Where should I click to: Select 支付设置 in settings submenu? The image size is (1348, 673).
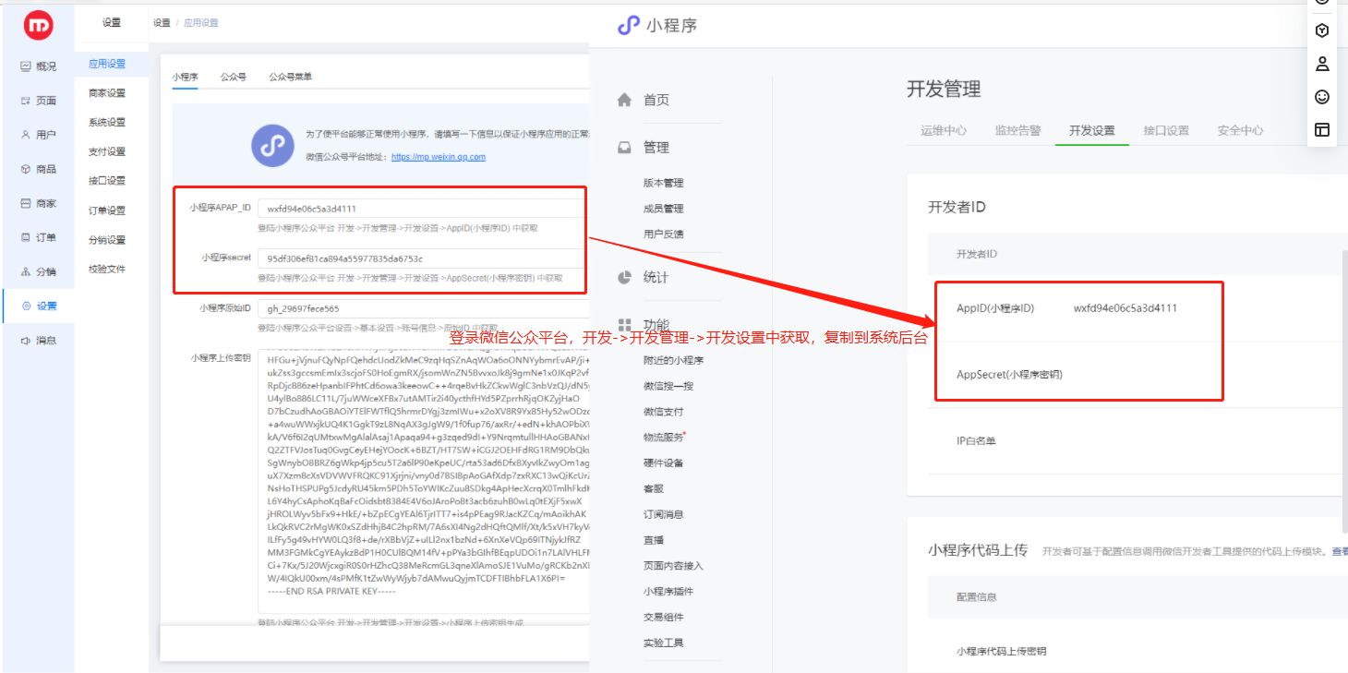pyautogui.click(x=107, y=152)
